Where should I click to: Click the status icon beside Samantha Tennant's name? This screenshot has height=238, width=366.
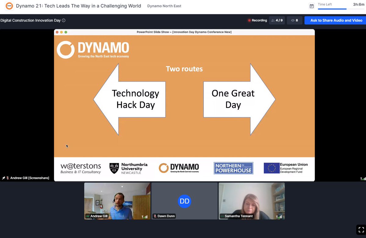[222, 216]
